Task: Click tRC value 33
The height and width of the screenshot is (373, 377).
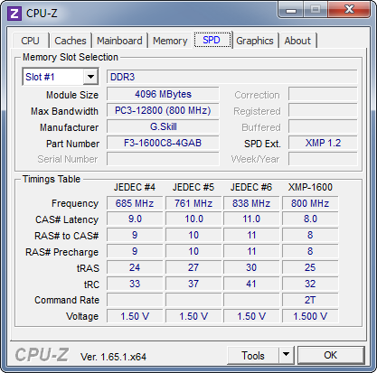Action: tap(135, 284)
